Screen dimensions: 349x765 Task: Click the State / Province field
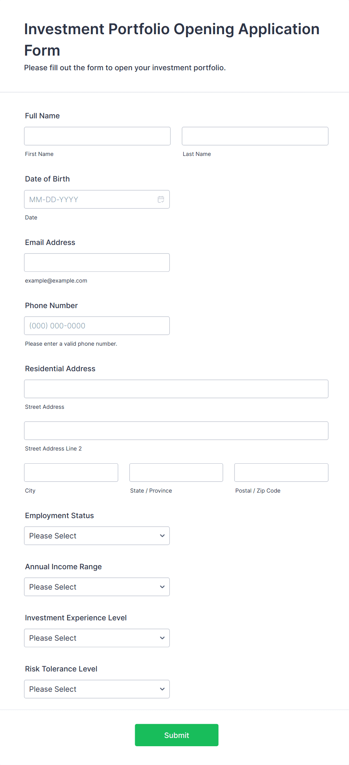pos(176,472)
